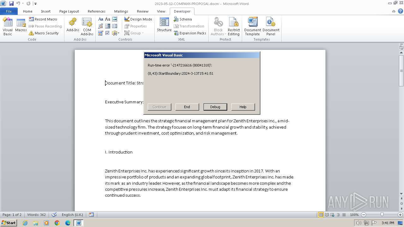Viewport: 404px width, 227px height.
Task: Switch to the Home tab
Action: tap(28, 11)
